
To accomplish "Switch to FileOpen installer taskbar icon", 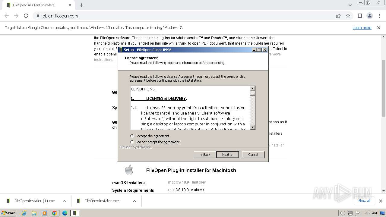I will (x=75, y=213).
